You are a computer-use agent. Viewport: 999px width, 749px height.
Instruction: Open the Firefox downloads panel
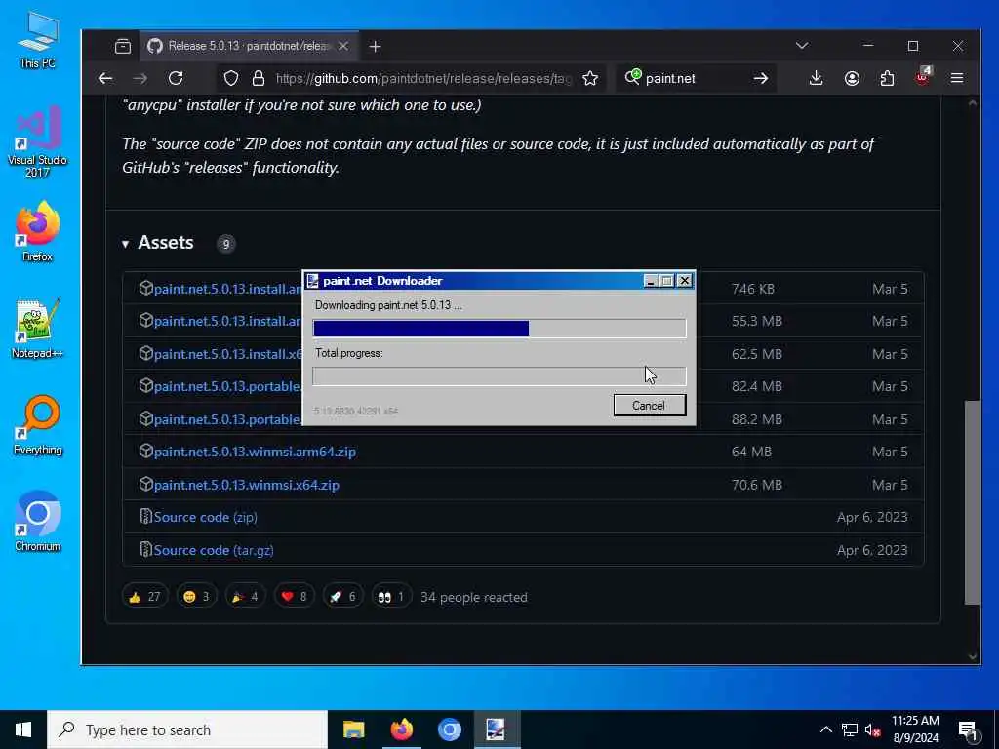[x=817, y=78]
